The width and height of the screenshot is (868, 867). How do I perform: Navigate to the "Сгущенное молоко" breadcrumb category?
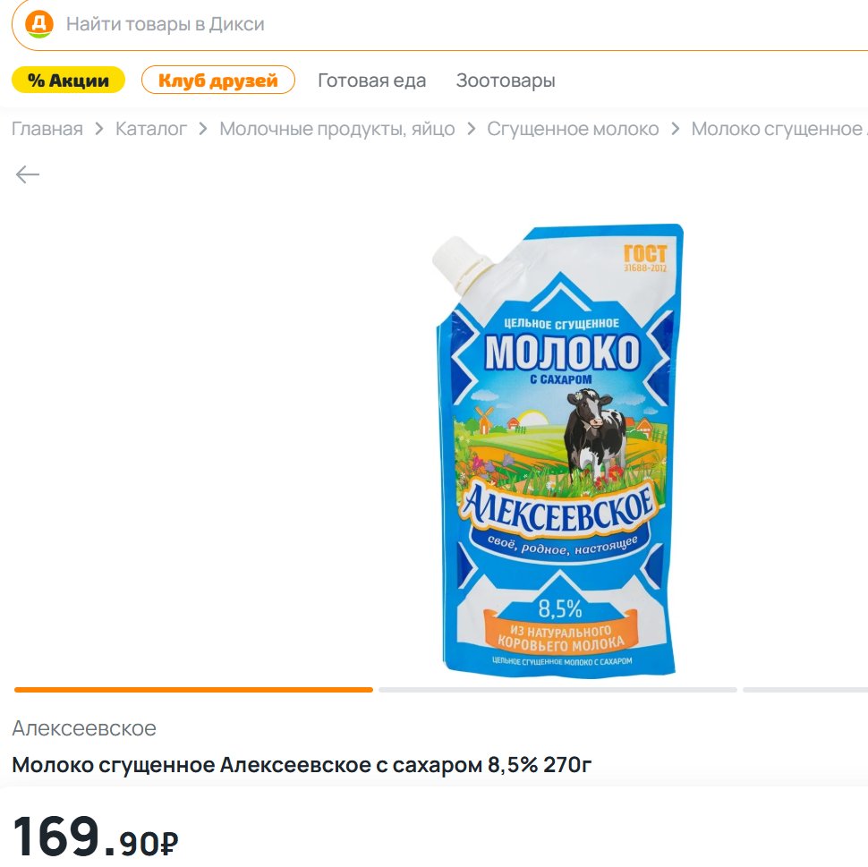tap(573, 129)
